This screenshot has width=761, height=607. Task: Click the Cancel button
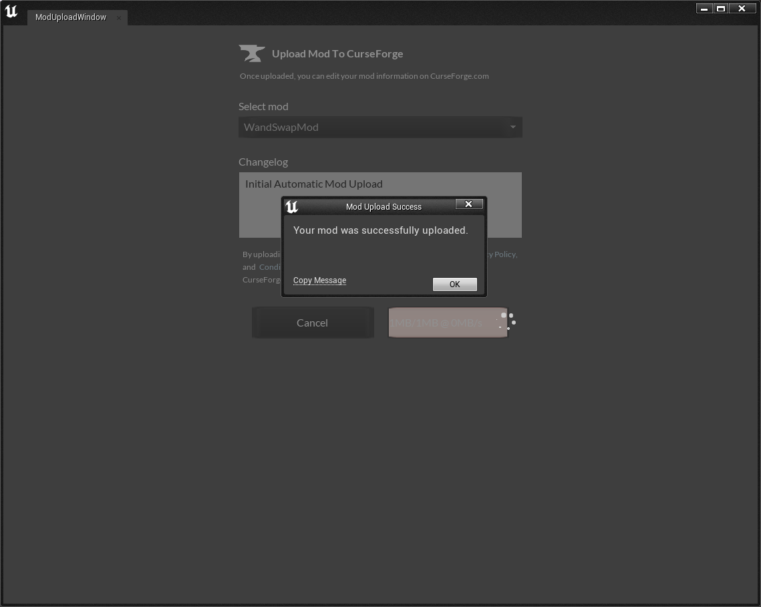(x=313, y=323)
